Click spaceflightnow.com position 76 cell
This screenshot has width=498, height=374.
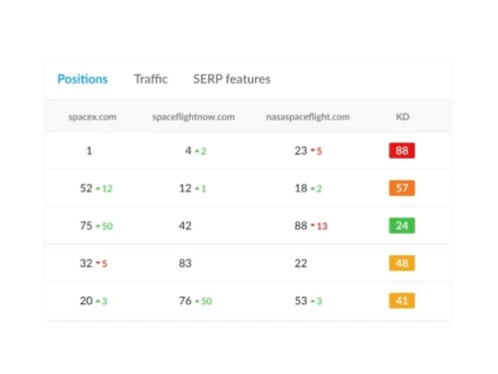(185, 301)
